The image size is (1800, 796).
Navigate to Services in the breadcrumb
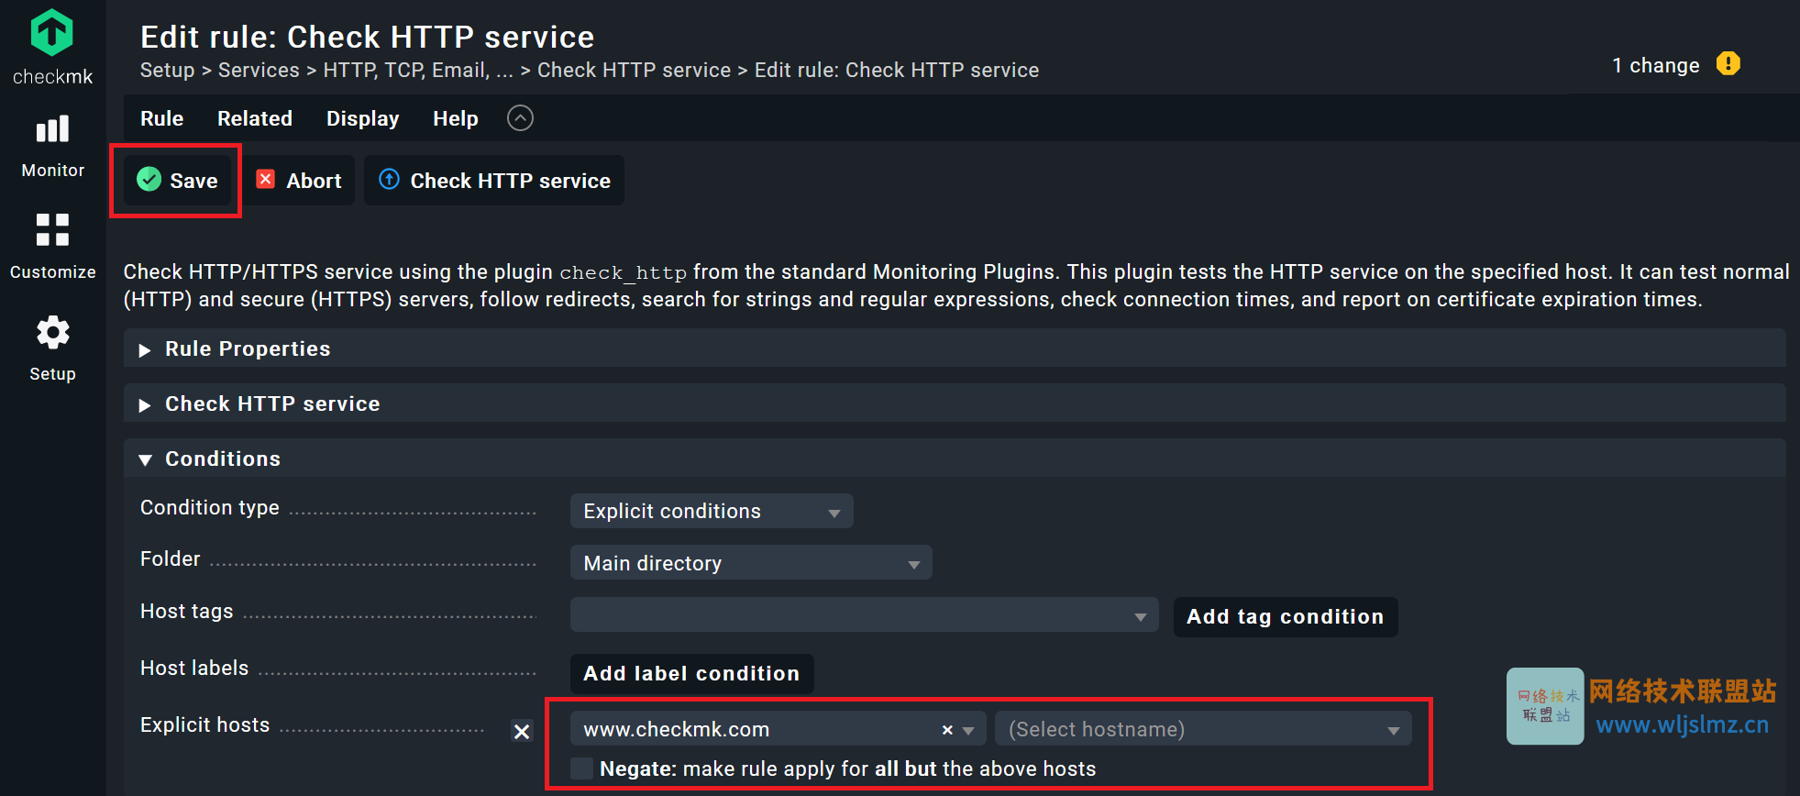click(x=259, y=70)
